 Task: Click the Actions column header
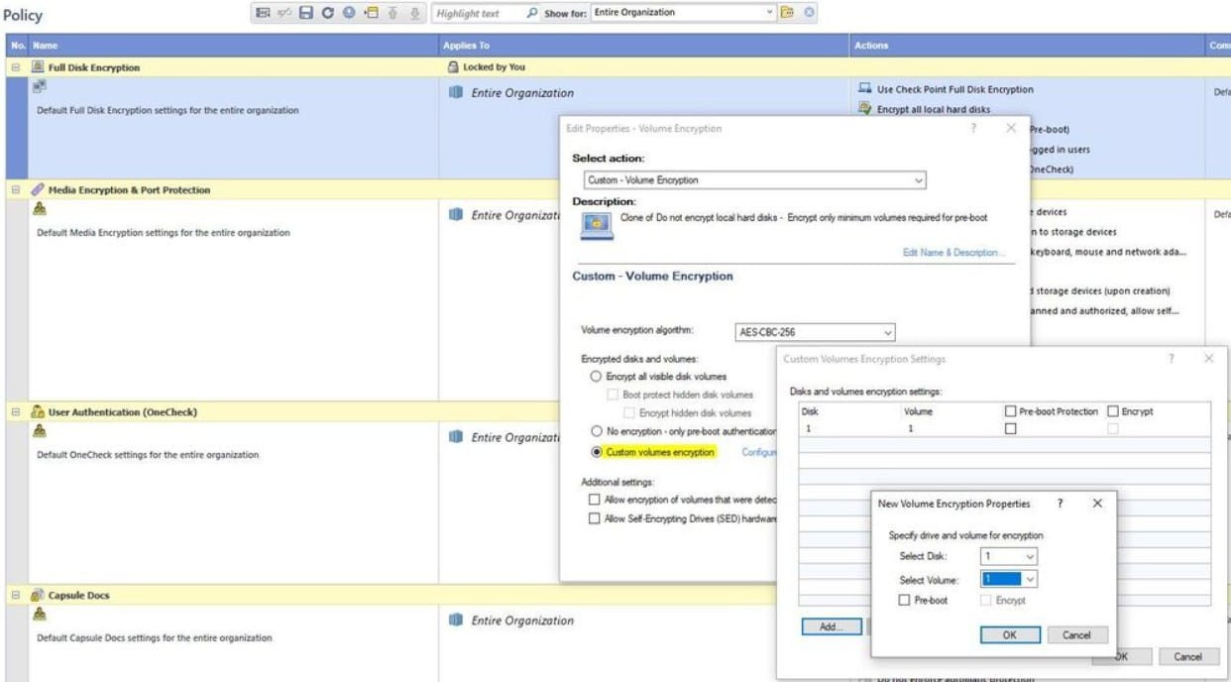point(1027,46)
